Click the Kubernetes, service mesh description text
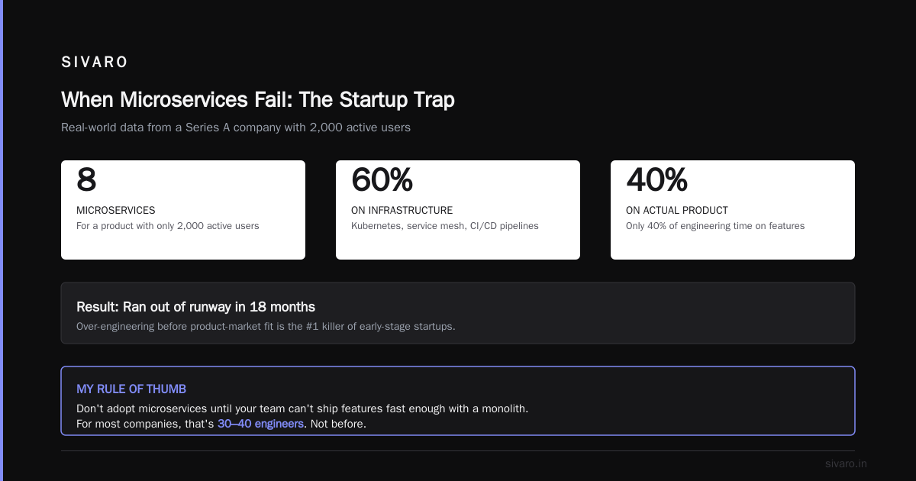 point(445,226)
